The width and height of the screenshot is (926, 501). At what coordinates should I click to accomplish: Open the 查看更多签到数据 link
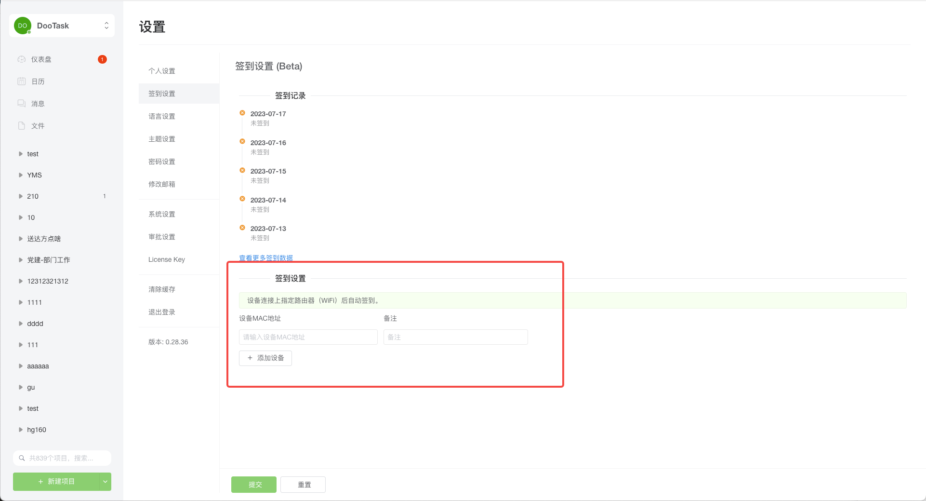pyautogui.click(x=266, y=258)
